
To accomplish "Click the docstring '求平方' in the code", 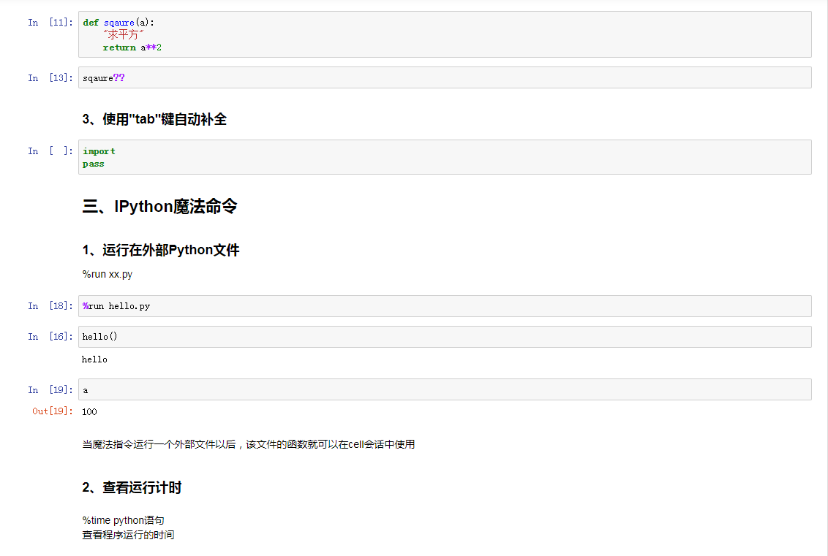I will (123, 35).
